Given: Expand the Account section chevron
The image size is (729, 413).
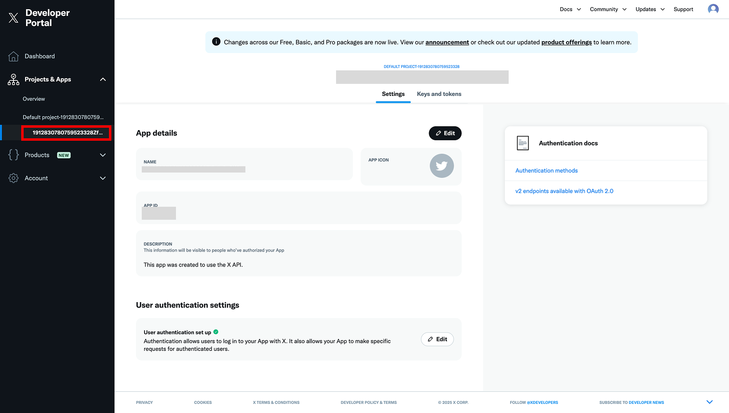Looking at the screenshot, I should tap(103, 178).
